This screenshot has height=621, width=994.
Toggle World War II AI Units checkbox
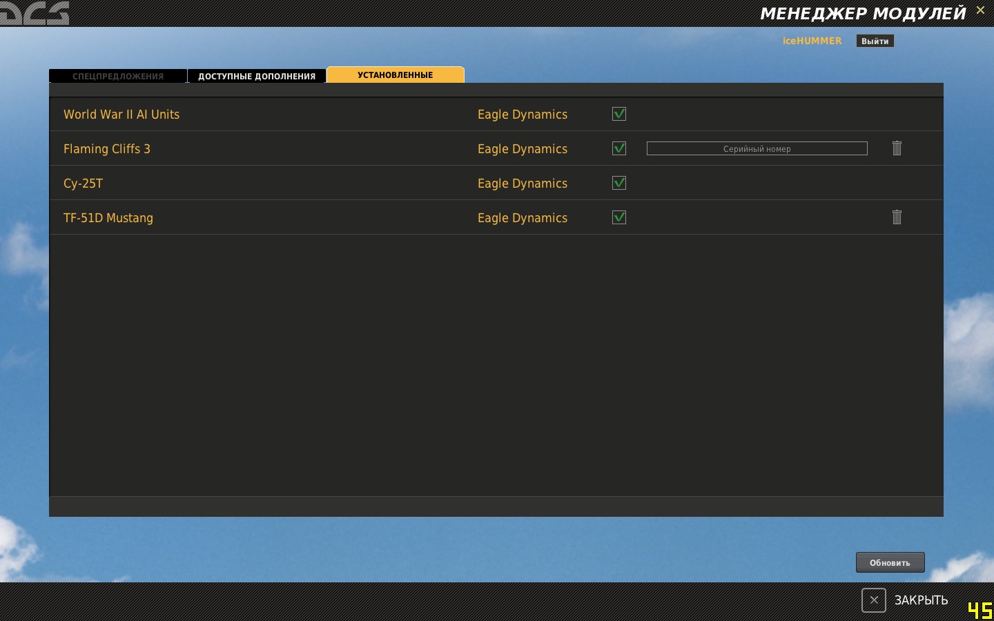pos(619,114)
